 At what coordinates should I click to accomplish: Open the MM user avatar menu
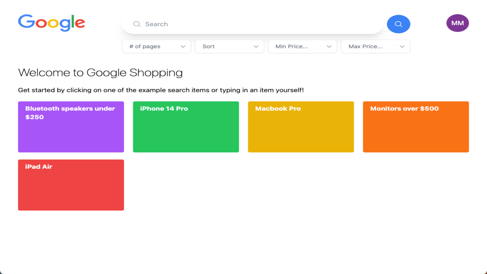click(x=457, y=23)
